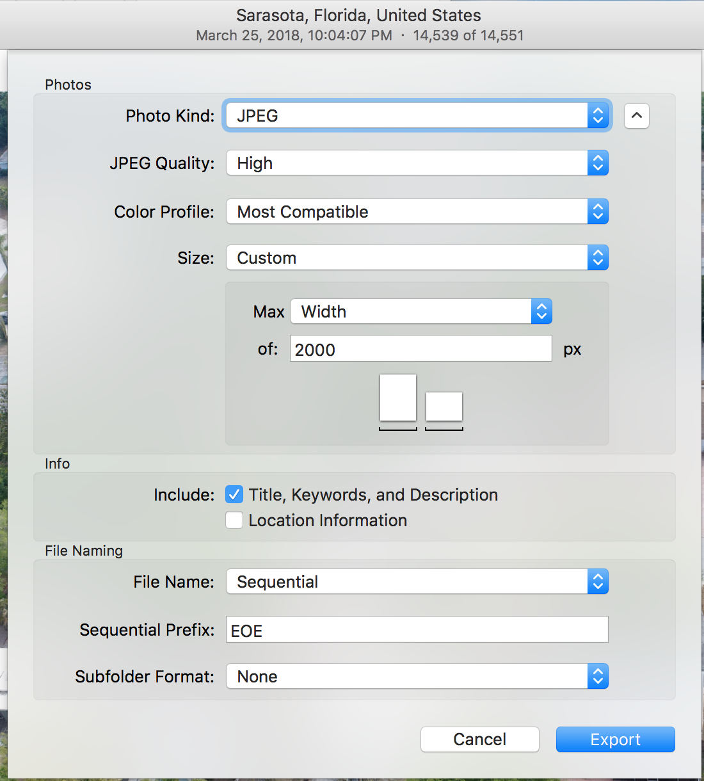Click the Sequential Prefix field containing EOE

click(417, 630)
